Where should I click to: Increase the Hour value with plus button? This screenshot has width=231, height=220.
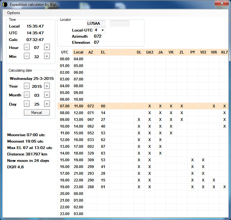(x=47, y=47)
